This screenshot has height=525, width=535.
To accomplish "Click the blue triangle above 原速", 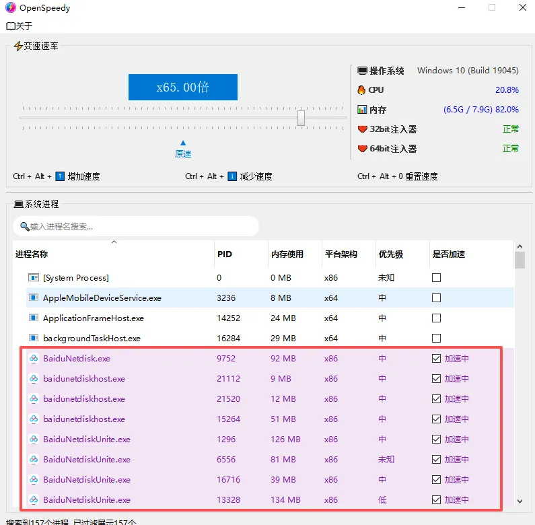I will coord(183,143).
